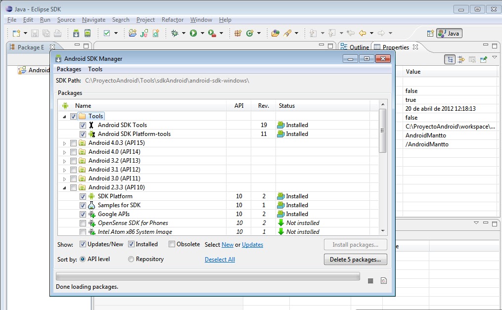Click Show Categories icon in Properties view
Viewport: 502px width, 310px height.
coord(450,59)
